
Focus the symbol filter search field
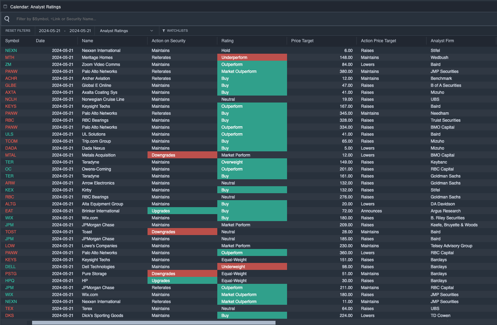[x=255, y=19]
